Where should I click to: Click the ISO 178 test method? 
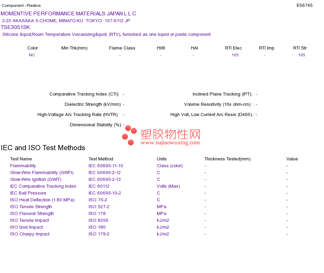(x=97, y=214)
